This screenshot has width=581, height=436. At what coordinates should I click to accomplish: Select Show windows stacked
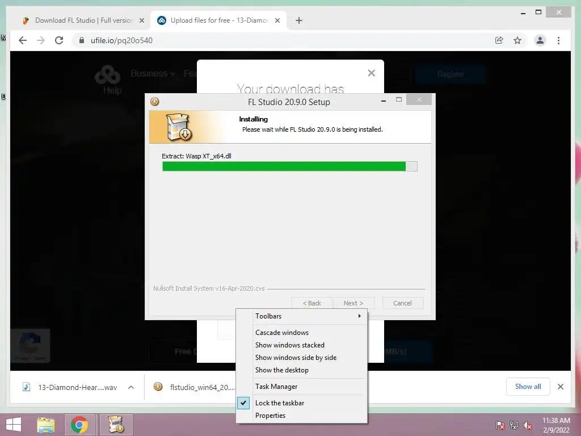pos(302,345)
